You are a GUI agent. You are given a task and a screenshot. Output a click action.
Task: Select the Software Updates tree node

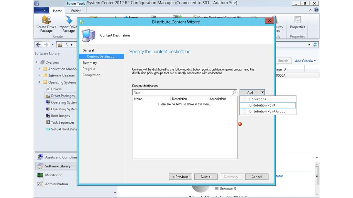(x=59, y=76)
